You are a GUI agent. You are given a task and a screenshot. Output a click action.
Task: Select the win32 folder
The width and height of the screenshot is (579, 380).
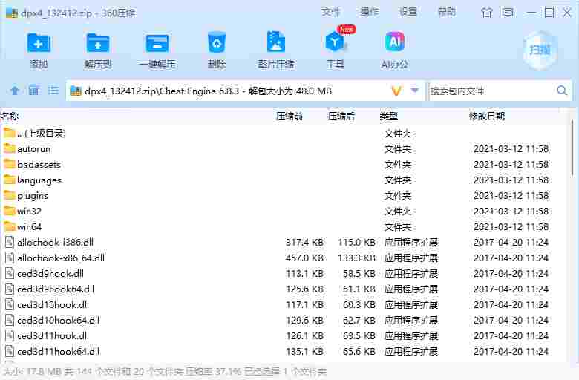click(x=284, y=212)
